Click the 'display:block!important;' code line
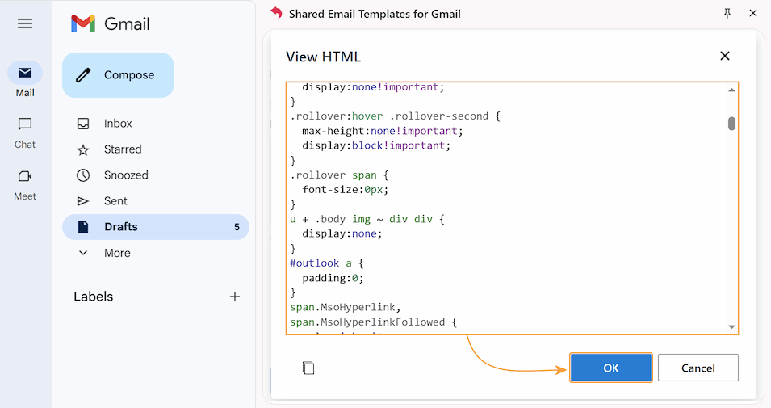The image size is (771, 408). (376, 145)
